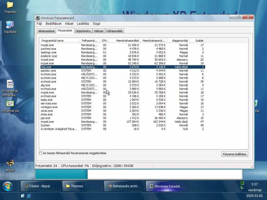
Task: Select the explorer.exe process row
Action: pos(123,56)
